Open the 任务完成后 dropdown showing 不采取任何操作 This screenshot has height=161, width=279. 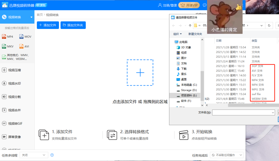[226, 155]
